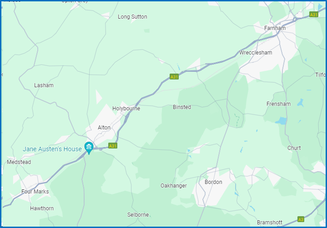Select the Bordon town label

[213, 182]
